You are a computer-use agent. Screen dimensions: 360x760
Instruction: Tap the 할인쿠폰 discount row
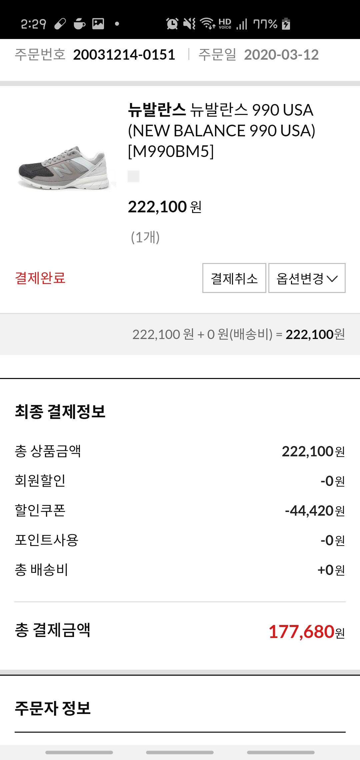180,511
